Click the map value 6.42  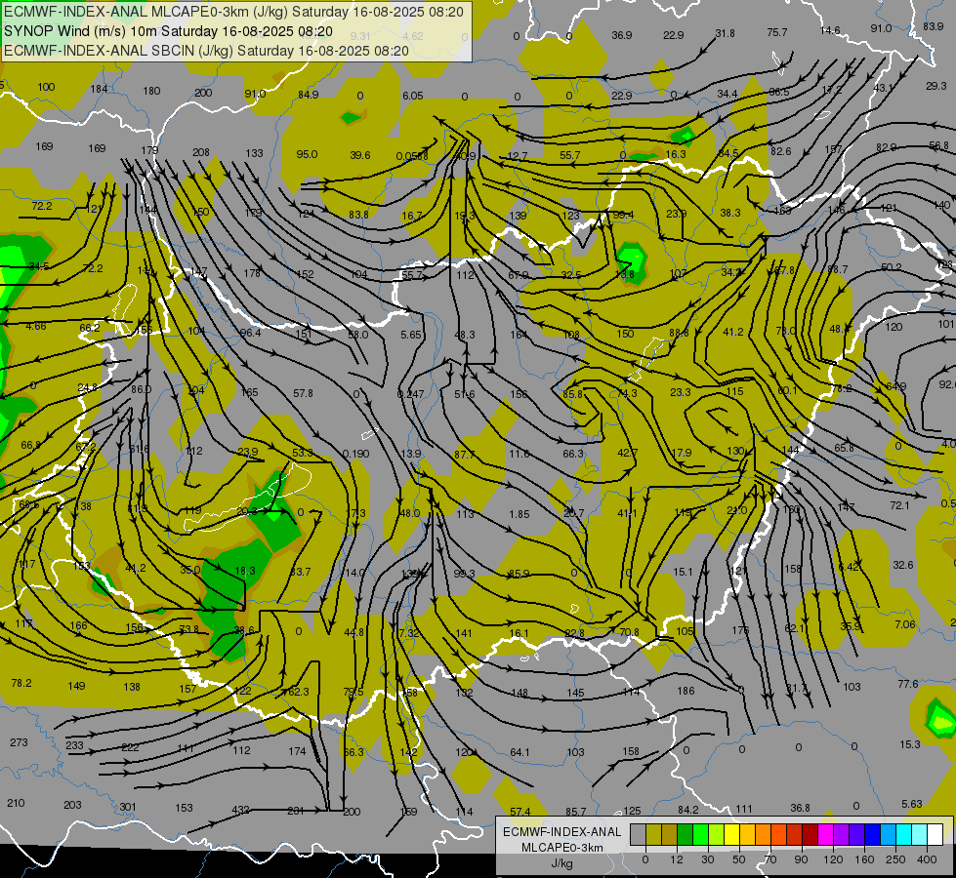coord(849,567)
